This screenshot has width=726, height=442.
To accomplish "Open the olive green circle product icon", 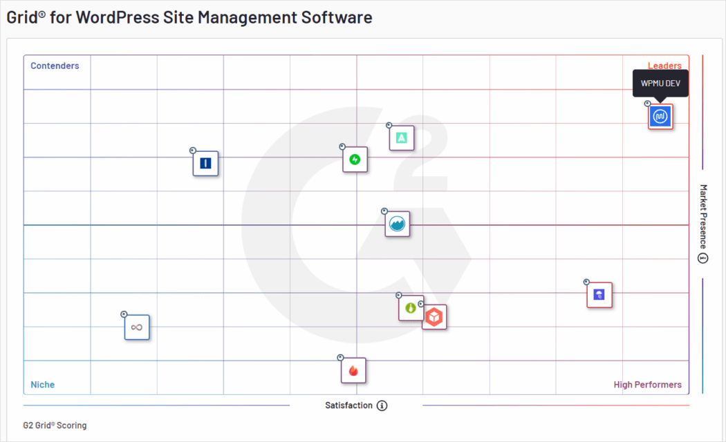I will coord(411,308).
